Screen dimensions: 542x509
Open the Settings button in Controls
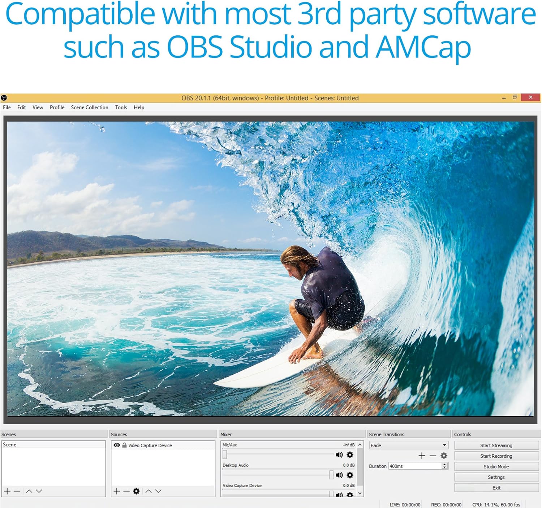click(496, 477)
